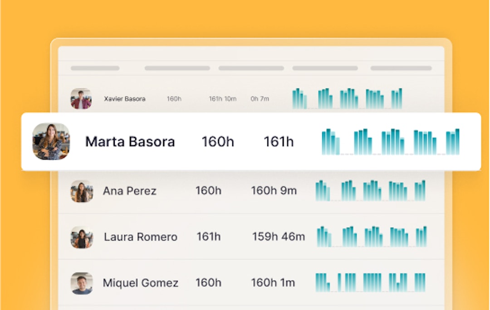Select the Laura Romero name label

pos(140,237)
